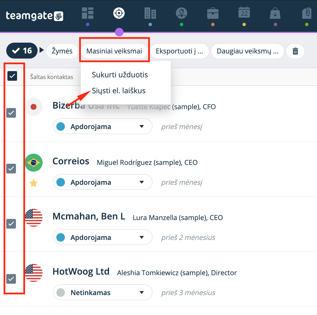Viewport: 317px width, 315px height.
Task: Click the red dot avatar of Bizerba
Action: click(x=34, y=107)
